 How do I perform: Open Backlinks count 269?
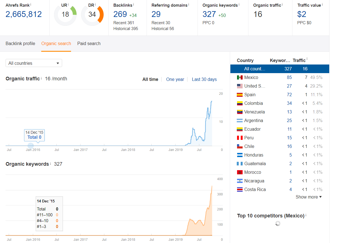(x=120, y=14)
